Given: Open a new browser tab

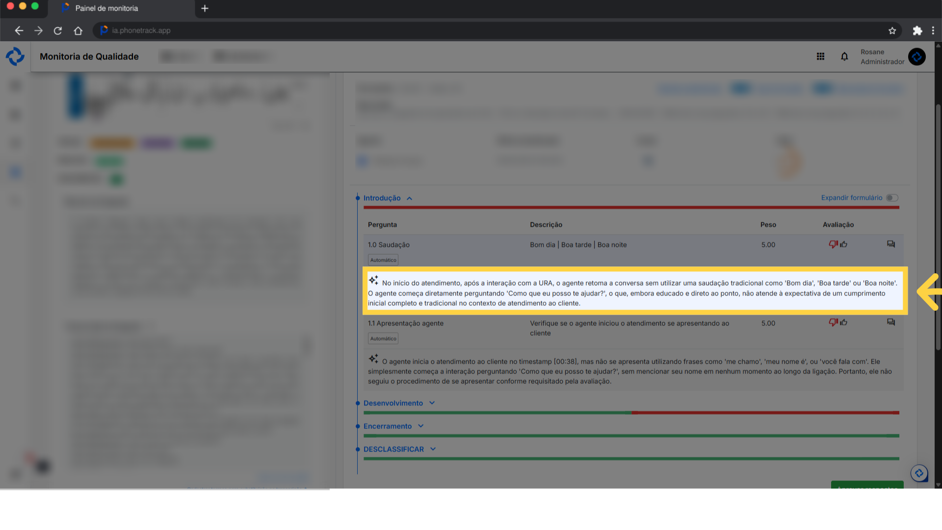Looking at the screenshot, I should pos(205,8).
